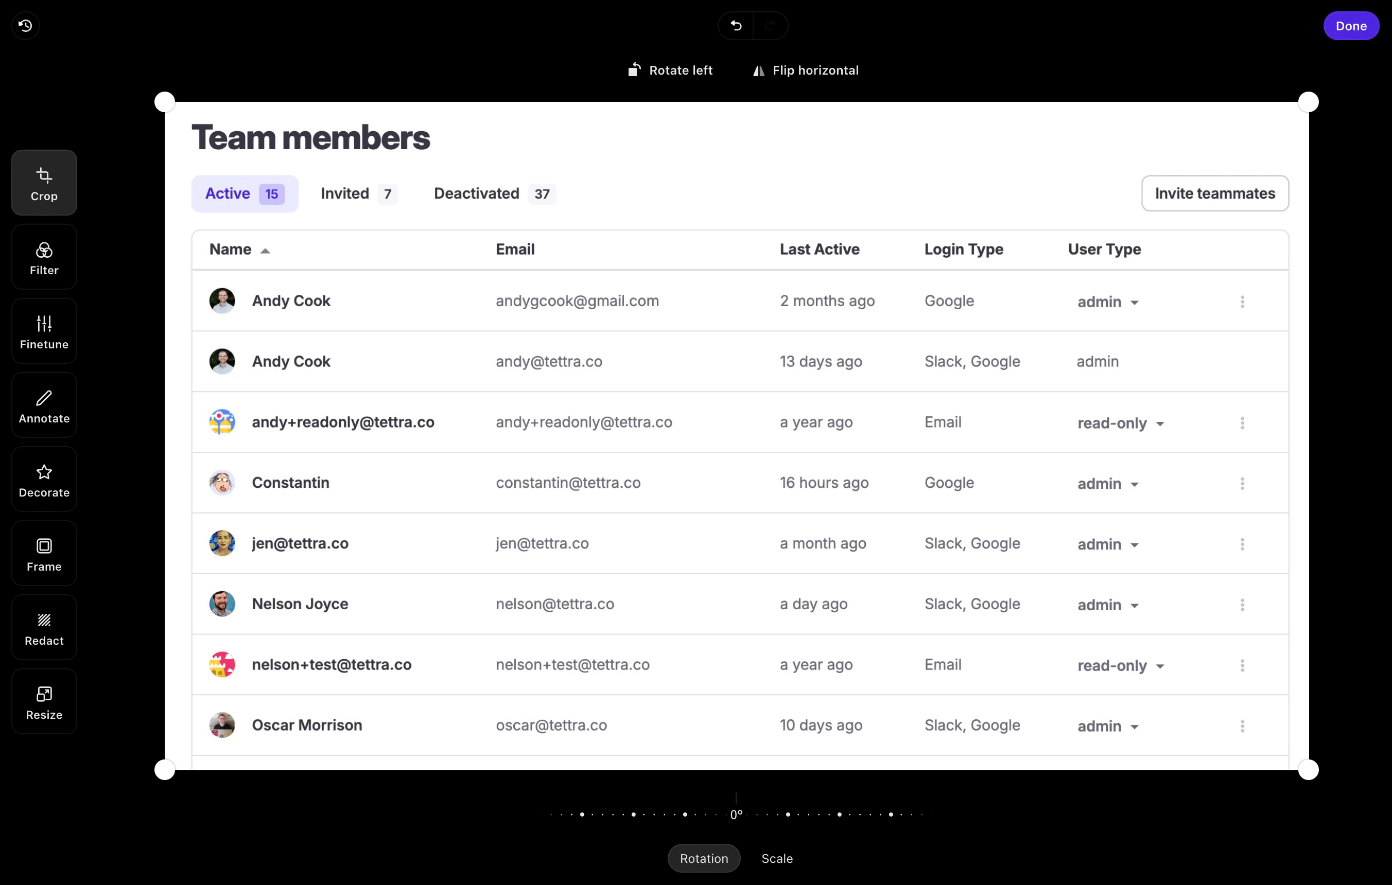Open the Frame tool
1392x885 pixels.
[44, 554]
